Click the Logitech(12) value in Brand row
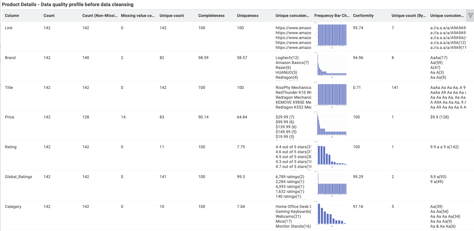474x231 pixels. click(x=287, y=58)
